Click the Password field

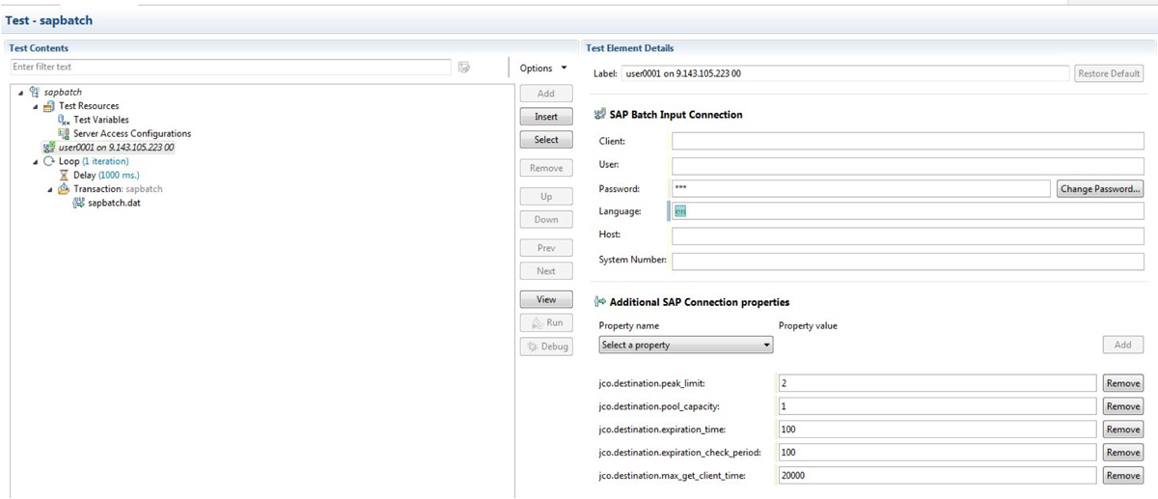[861, 189]
